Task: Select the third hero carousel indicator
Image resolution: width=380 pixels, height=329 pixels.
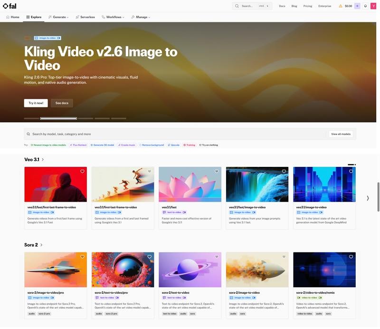Action: click(x=86, y=119)
